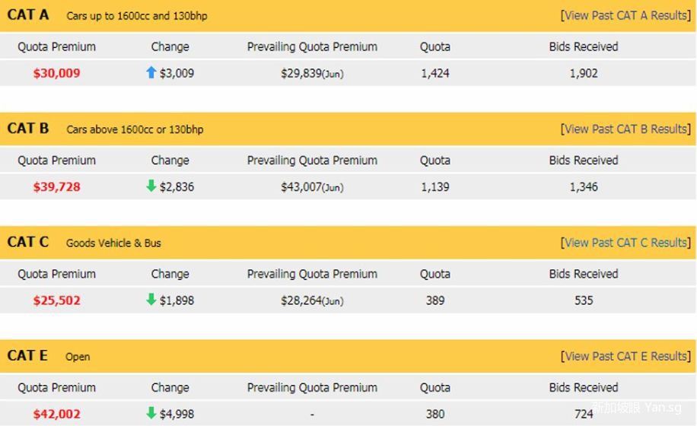Click the blue up arrow in CAT A

click(x=151, y=72)
